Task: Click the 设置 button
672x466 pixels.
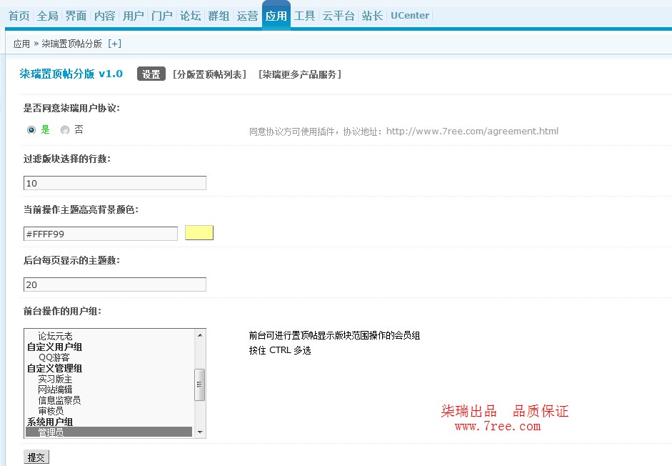Action: [x=151, y=74]
